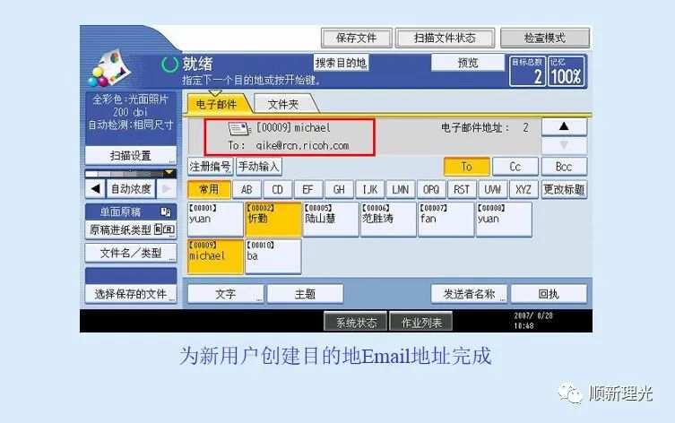The width and height of the screenshot is (675, 423).
Task: Select the UVW index tab
Action: pyautogui.click(x=493, y=189)
